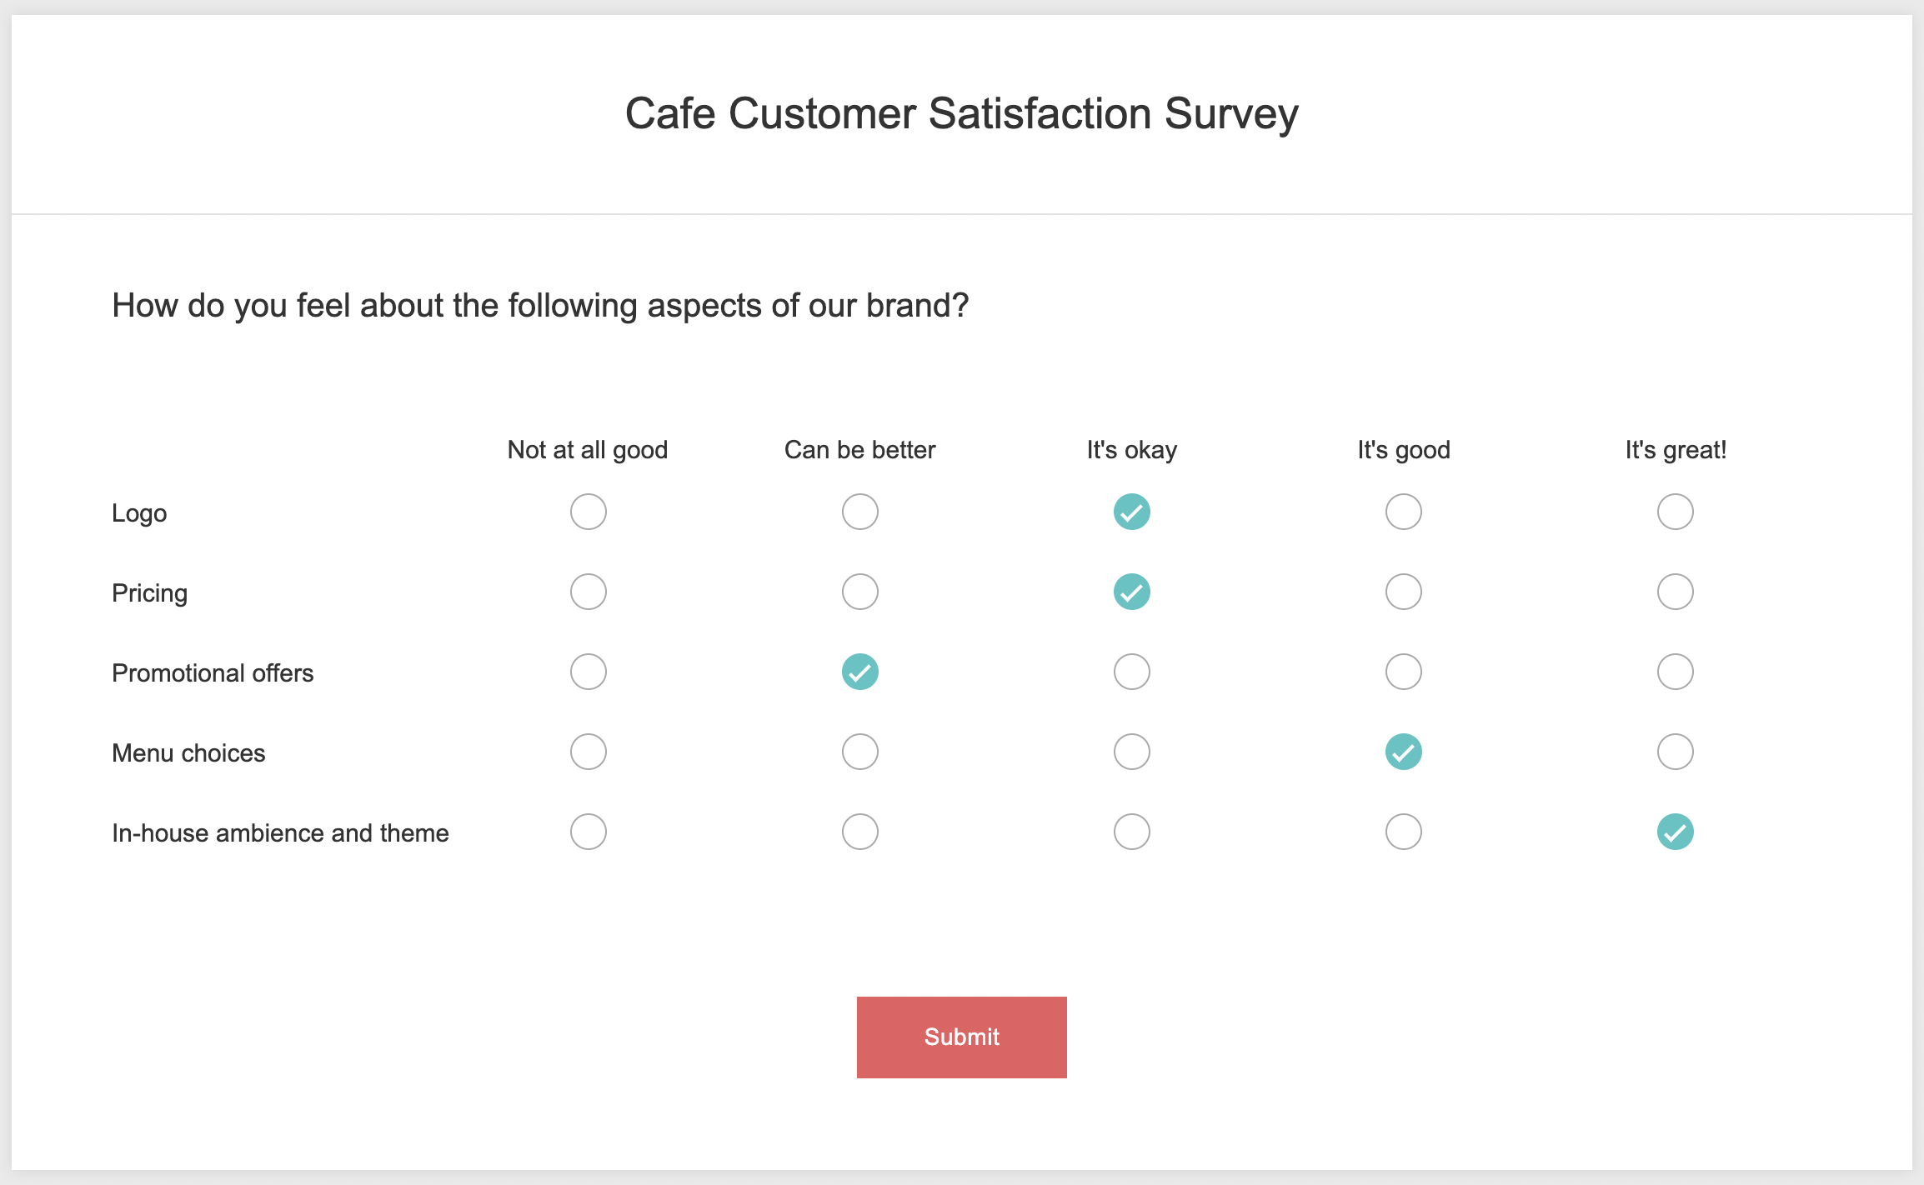The height and width of the screenshot is (1185, 1924).
Task: Select Not at all good for Promotional offers
Action: (x=589, y=672)
